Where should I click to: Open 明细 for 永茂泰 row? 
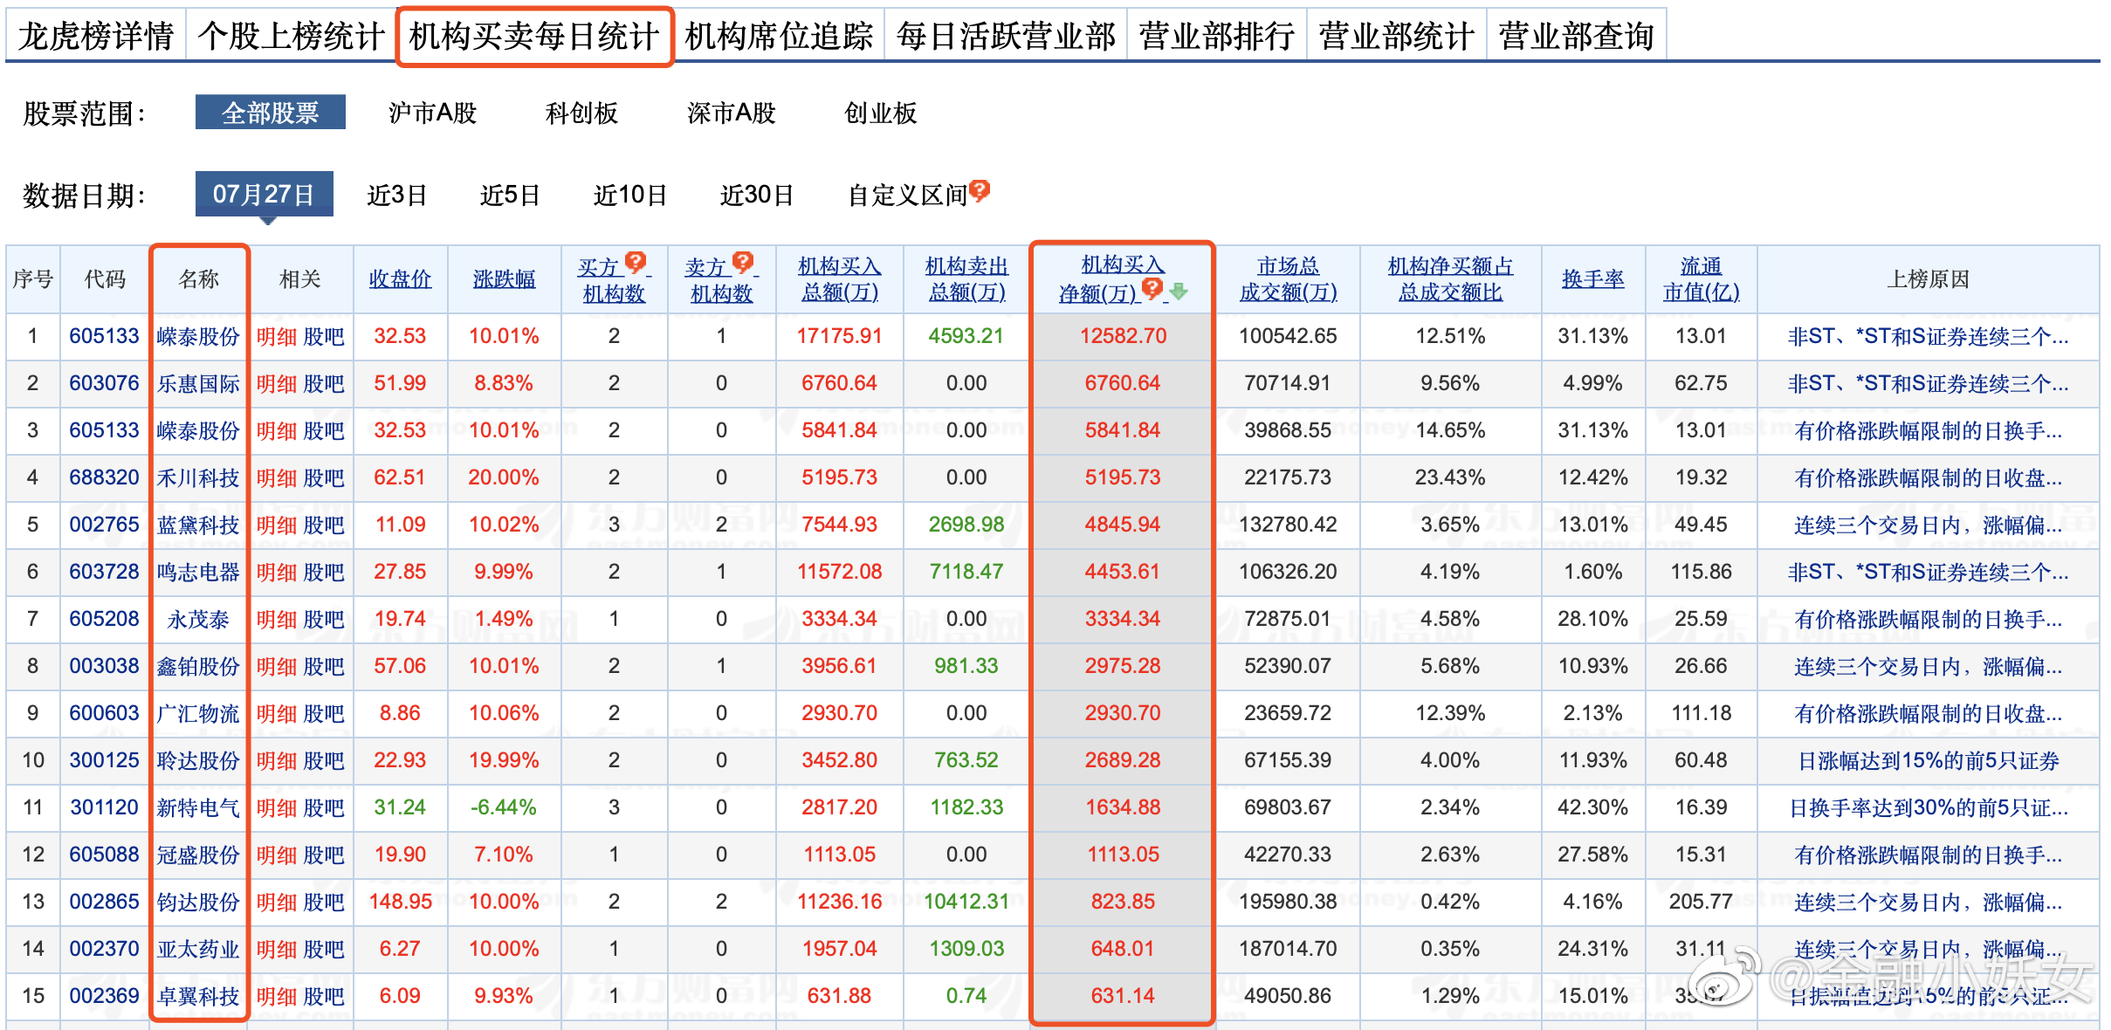(x=277, y=619)
